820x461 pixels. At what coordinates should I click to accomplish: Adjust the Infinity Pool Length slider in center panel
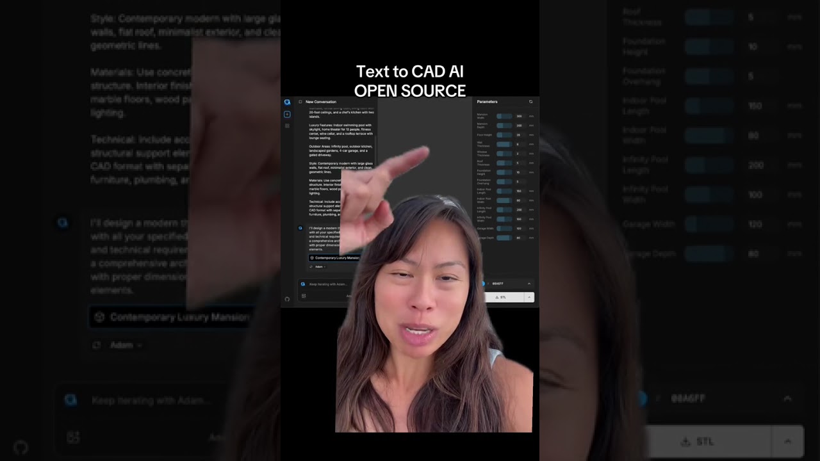pyautogui.click(x=504, y=209)
